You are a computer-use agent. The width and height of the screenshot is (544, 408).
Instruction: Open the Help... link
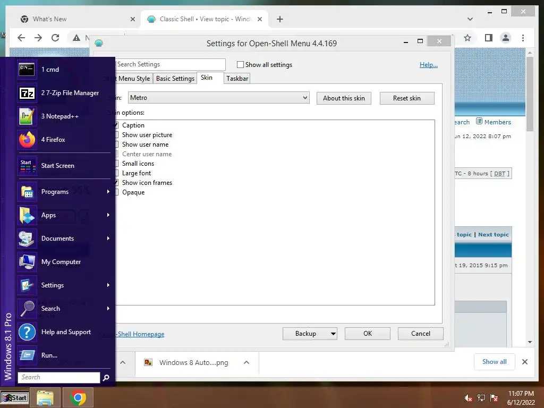pos(429,65)
